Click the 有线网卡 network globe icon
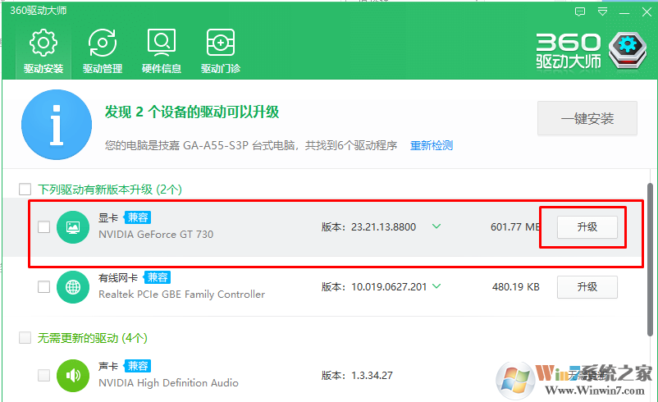Screen dimensions: 658x402 coord(73,287)
